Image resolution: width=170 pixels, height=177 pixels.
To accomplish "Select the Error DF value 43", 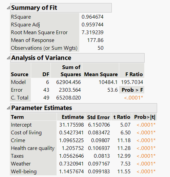I will click(x=46, y=90).
